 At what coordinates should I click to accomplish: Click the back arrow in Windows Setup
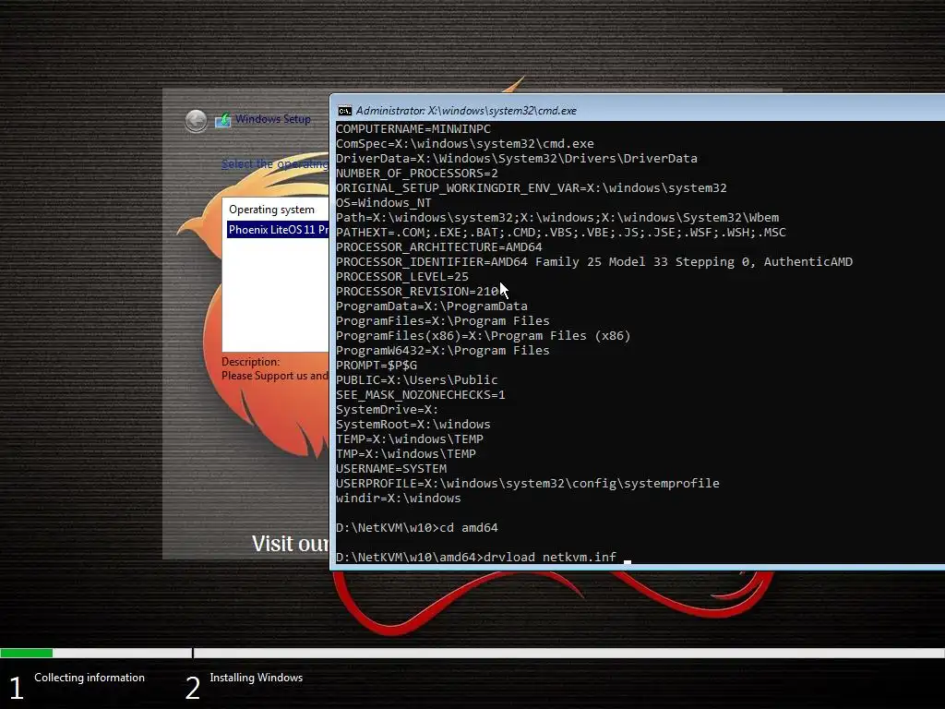click(196, 121)
